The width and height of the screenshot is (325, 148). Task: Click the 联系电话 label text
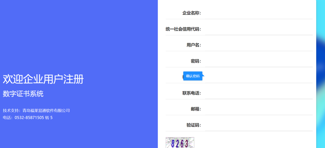[192, 93]
